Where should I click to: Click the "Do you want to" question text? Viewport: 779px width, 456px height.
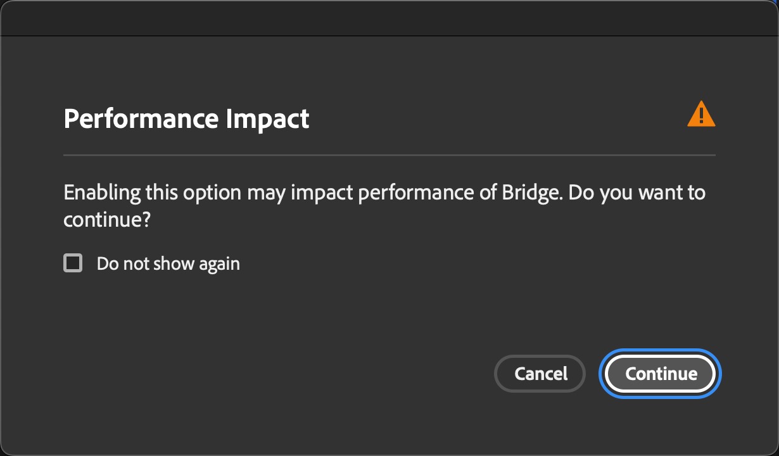click(x=636, y=192)
